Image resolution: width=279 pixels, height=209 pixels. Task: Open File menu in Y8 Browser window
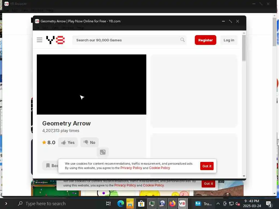(x=6, y=10)
